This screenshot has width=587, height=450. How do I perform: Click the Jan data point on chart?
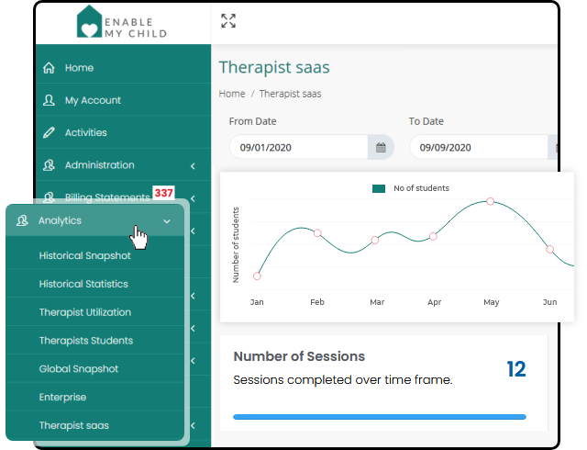pyautogui.click(x=257, y=276)
